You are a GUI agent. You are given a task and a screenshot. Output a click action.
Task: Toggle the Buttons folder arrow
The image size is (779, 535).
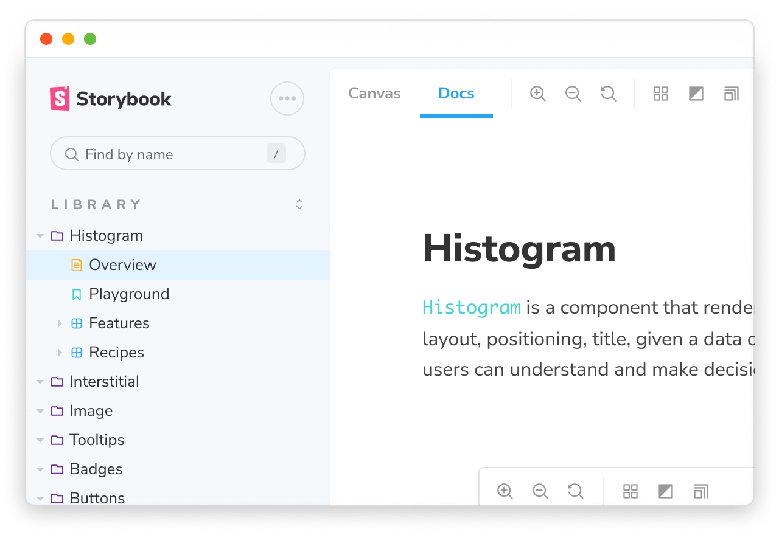coord(40,499)
